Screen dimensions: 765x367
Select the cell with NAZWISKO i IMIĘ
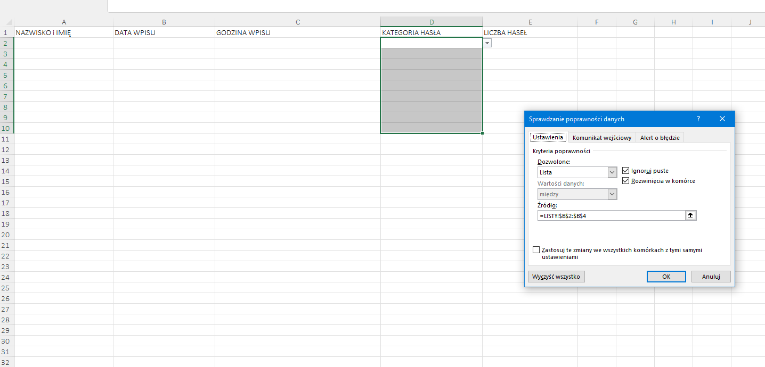tap(63, 32)
